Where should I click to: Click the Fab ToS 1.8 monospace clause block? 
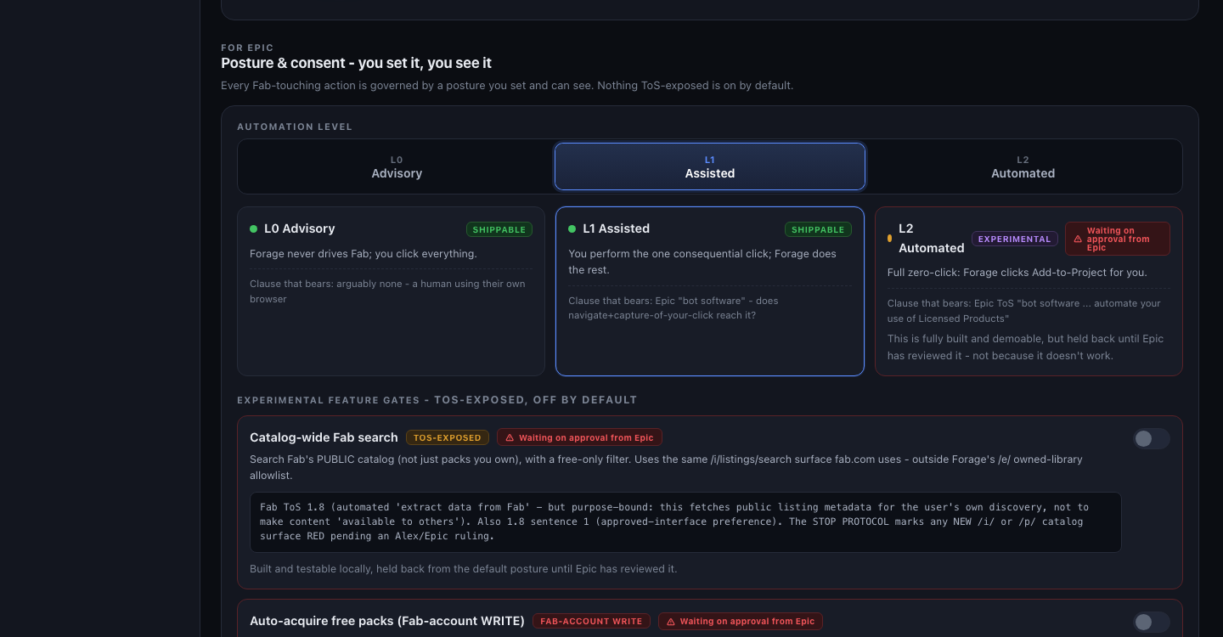pos(685,521)
